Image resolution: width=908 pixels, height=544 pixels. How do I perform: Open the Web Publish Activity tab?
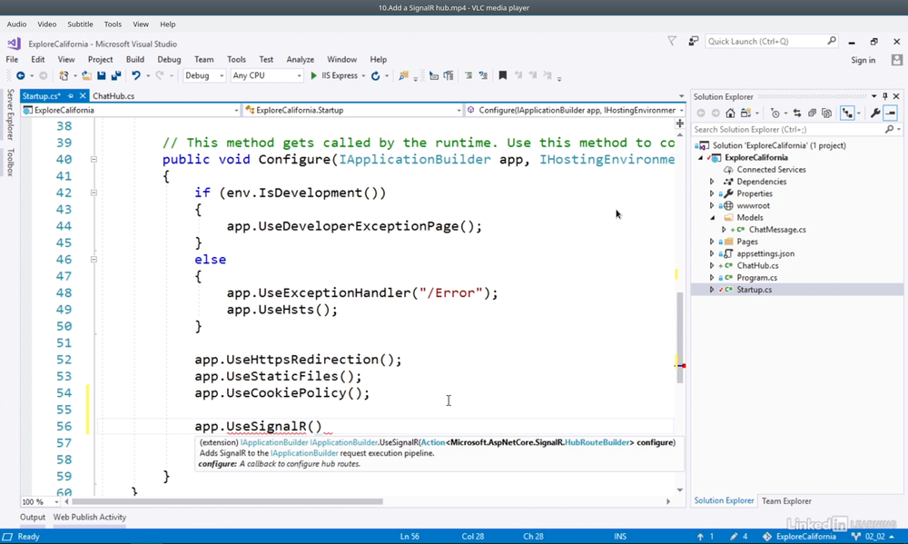(x=90, y=518)
